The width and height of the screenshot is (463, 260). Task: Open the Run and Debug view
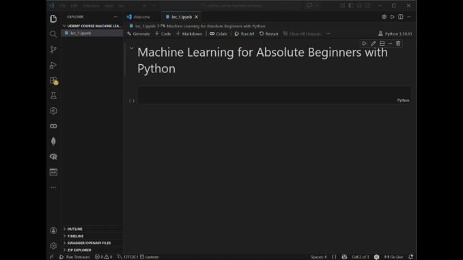pyautogui.click(x=53, y=65)
